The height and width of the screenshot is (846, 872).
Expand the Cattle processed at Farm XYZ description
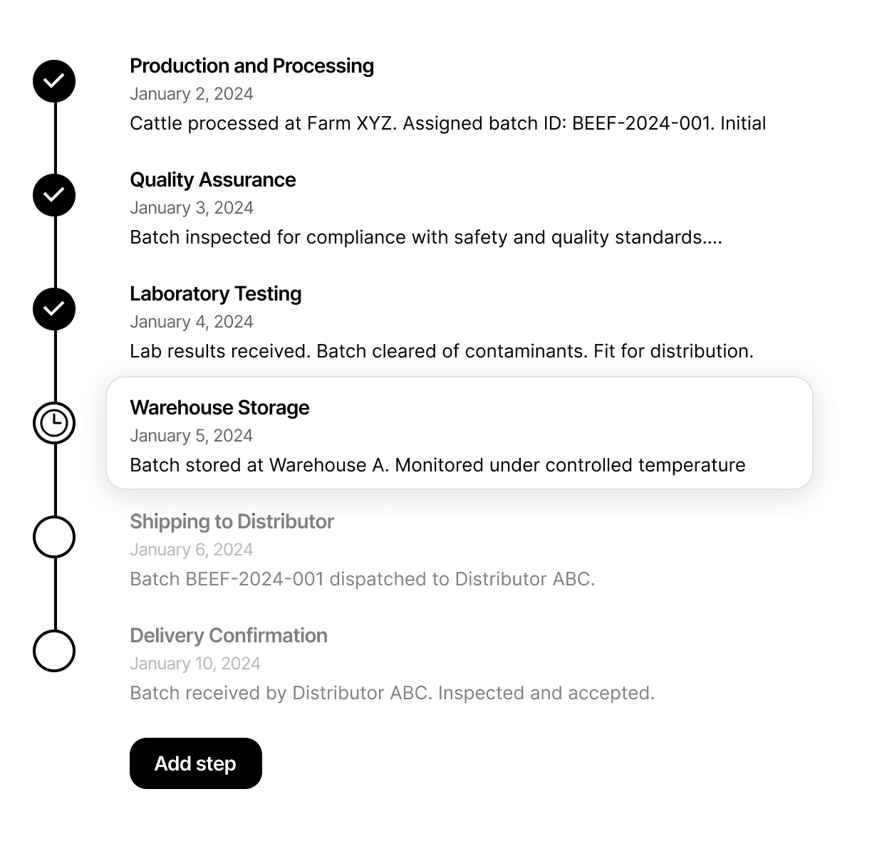tap(448, 123)
